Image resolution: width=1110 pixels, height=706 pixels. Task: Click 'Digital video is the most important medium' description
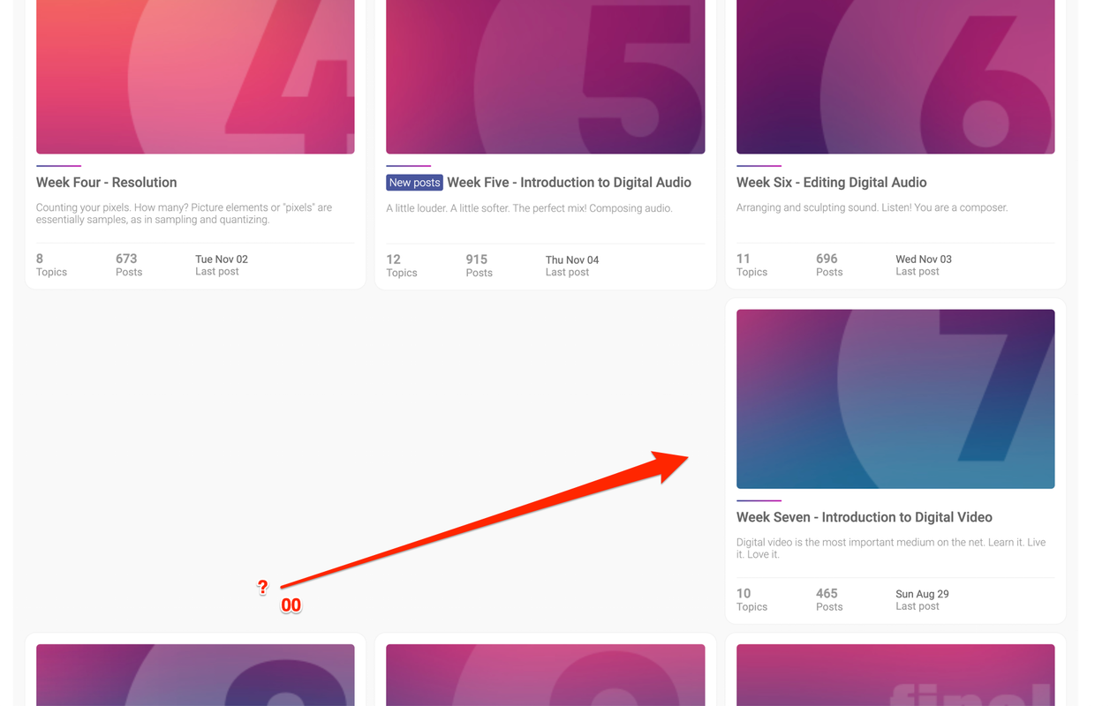pos(891,548)
